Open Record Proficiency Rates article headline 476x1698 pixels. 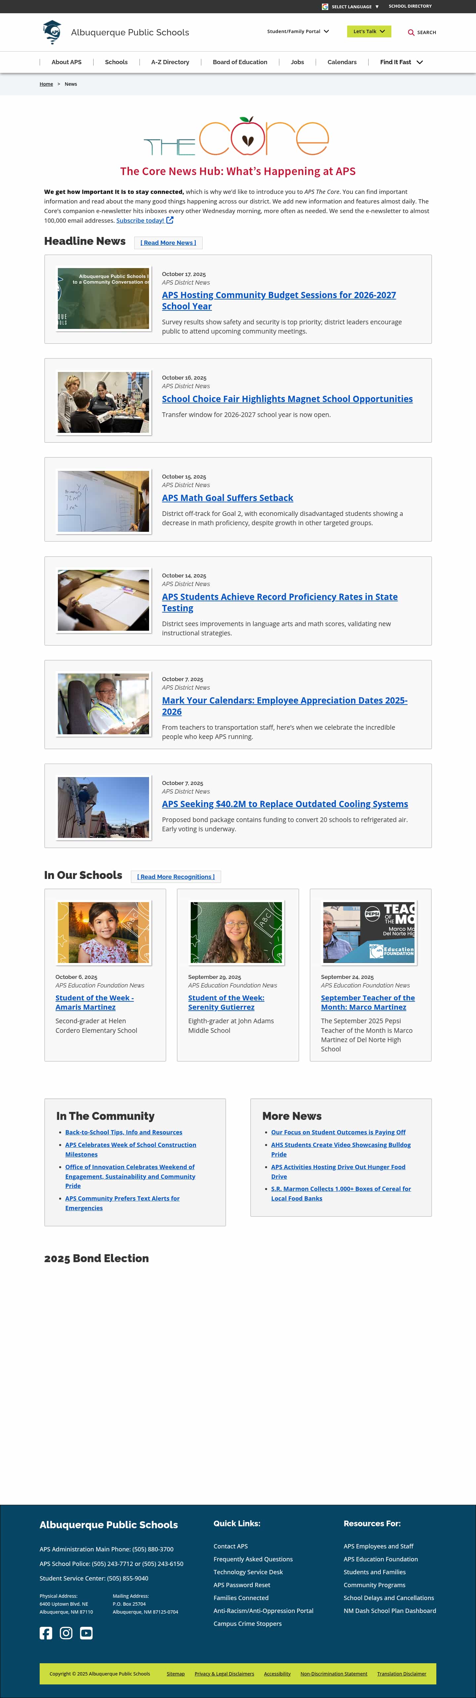(x=280, y=603)
